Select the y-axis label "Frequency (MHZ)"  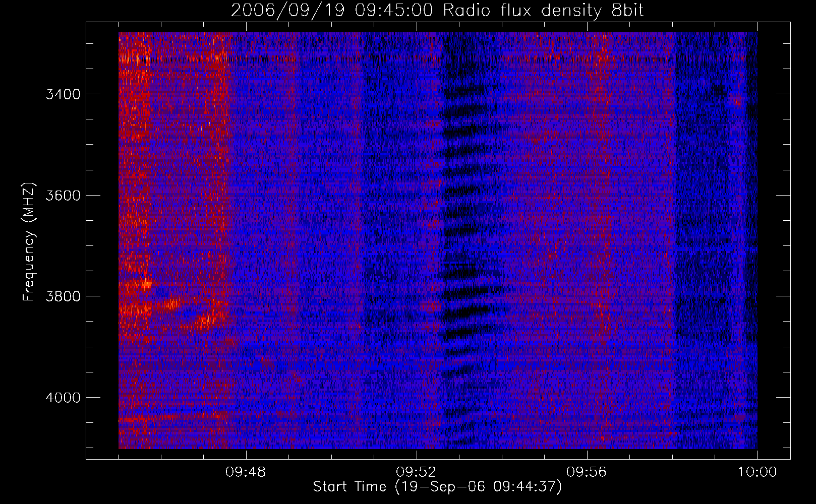click(x=29, y=242)
